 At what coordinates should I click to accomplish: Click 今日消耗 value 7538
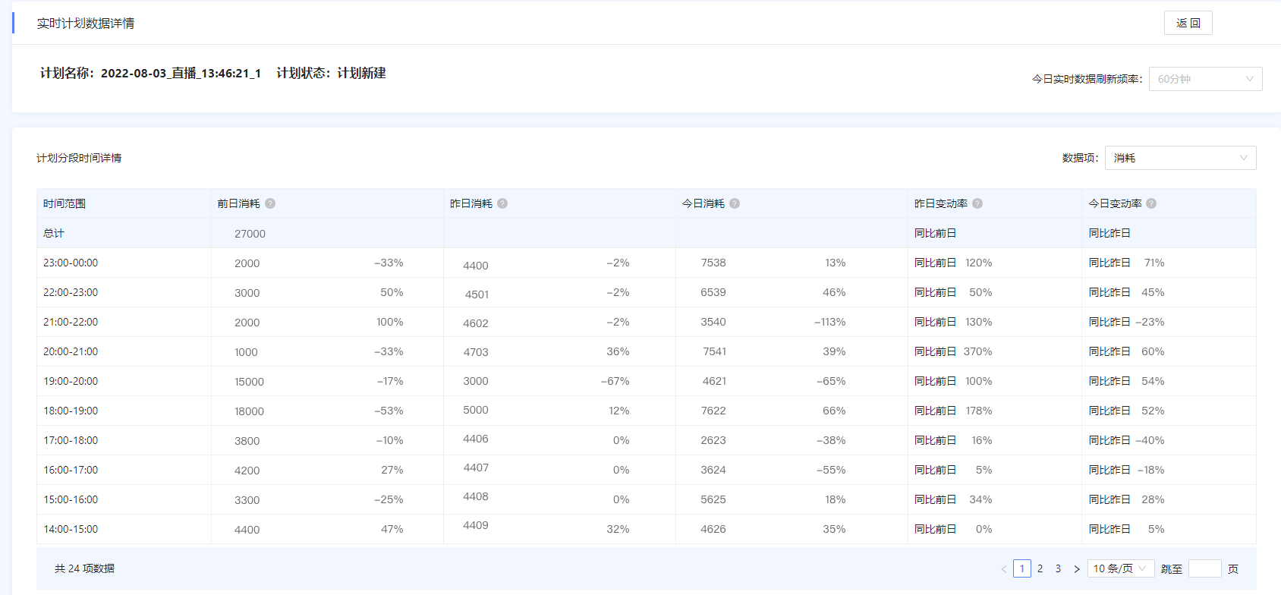coord(713,263)
